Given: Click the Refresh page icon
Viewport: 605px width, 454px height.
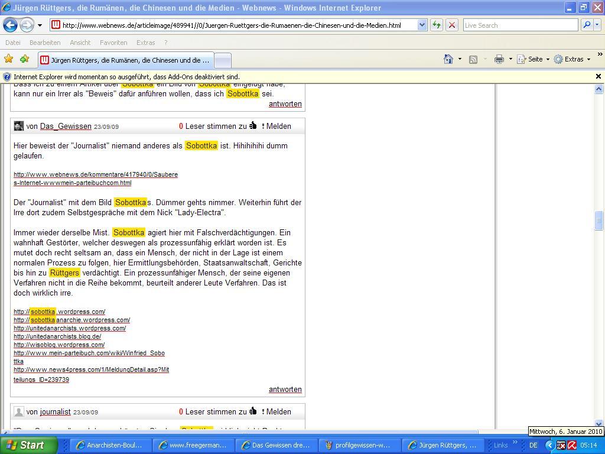Looking at the screenshot, I should click(437, 25).
